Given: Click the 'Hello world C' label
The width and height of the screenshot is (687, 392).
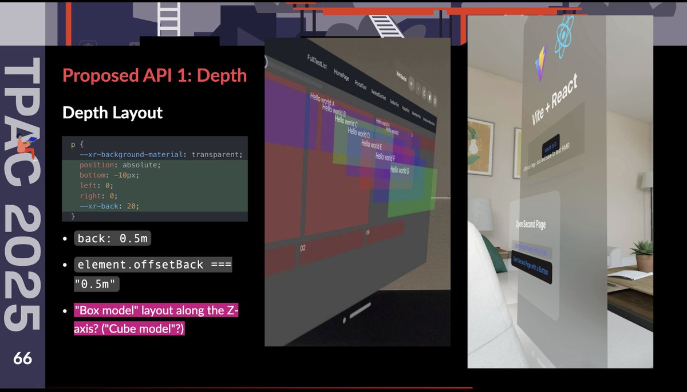Looking at the screenshot, I should 346,122.
